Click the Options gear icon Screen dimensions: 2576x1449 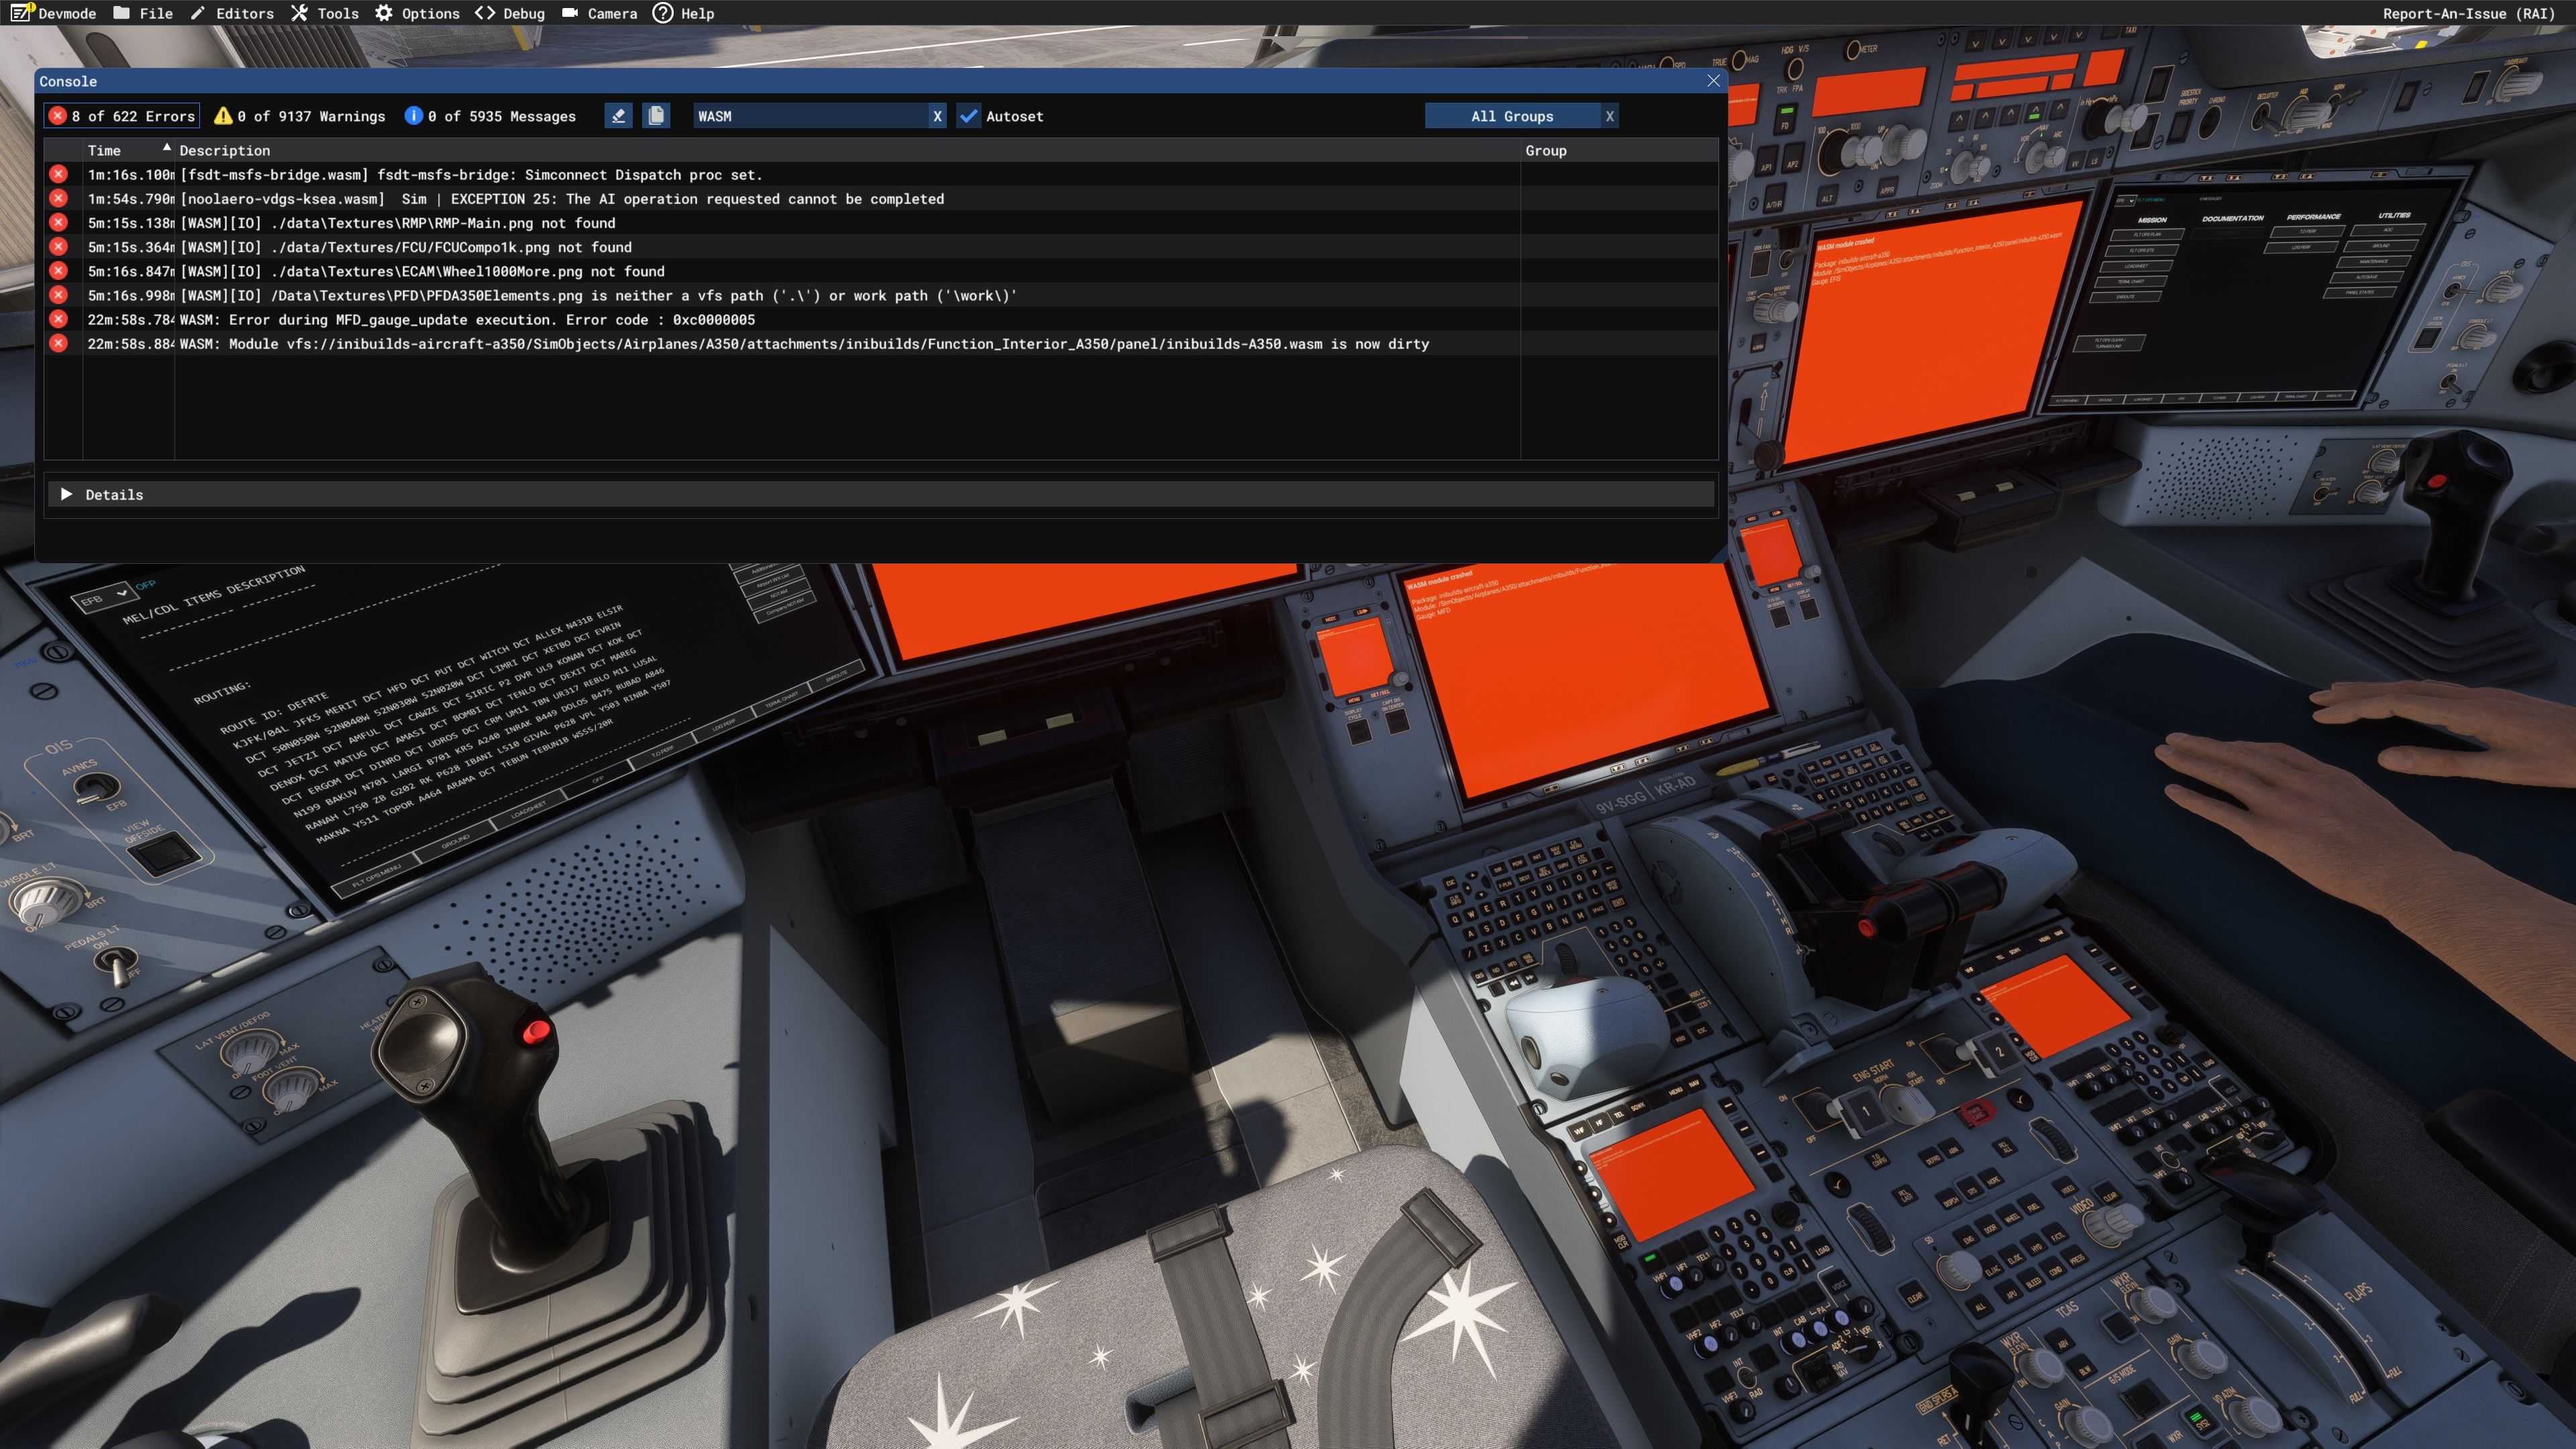click(x=384, y=13)
